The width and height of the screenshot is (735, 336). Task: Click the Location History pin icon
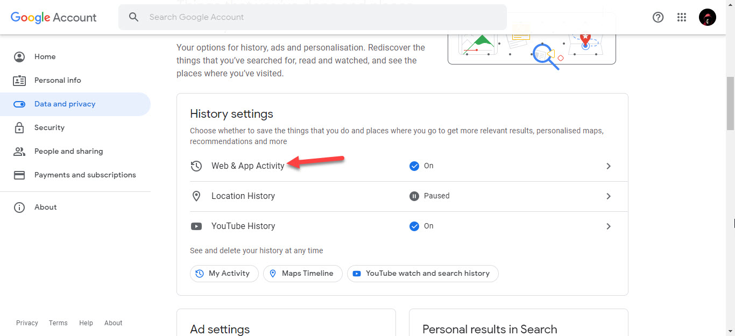[x=196, y=196]
